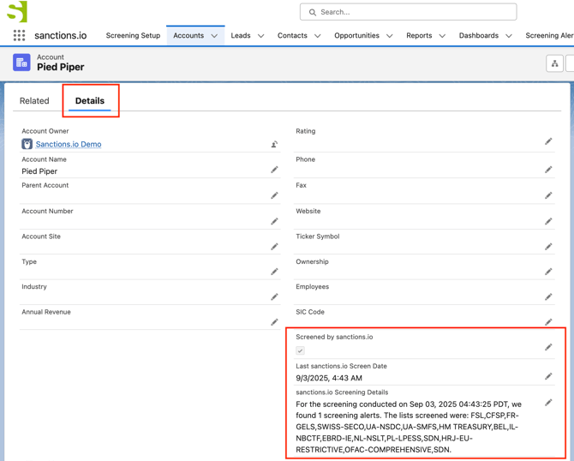Click the sanctions.io green logo
This screenshot has width=574, height=461.
pyautogui.click(x=17, y=11)
